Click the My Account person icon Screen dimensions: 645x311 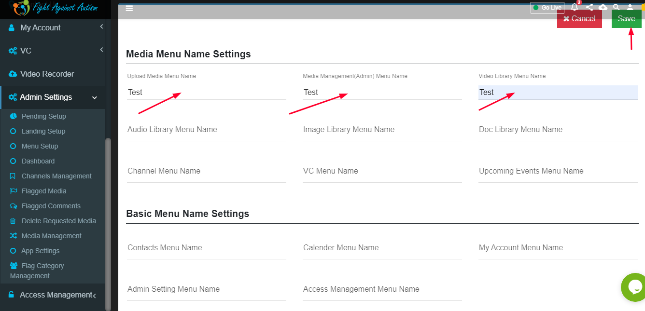[x=12, y=27]
